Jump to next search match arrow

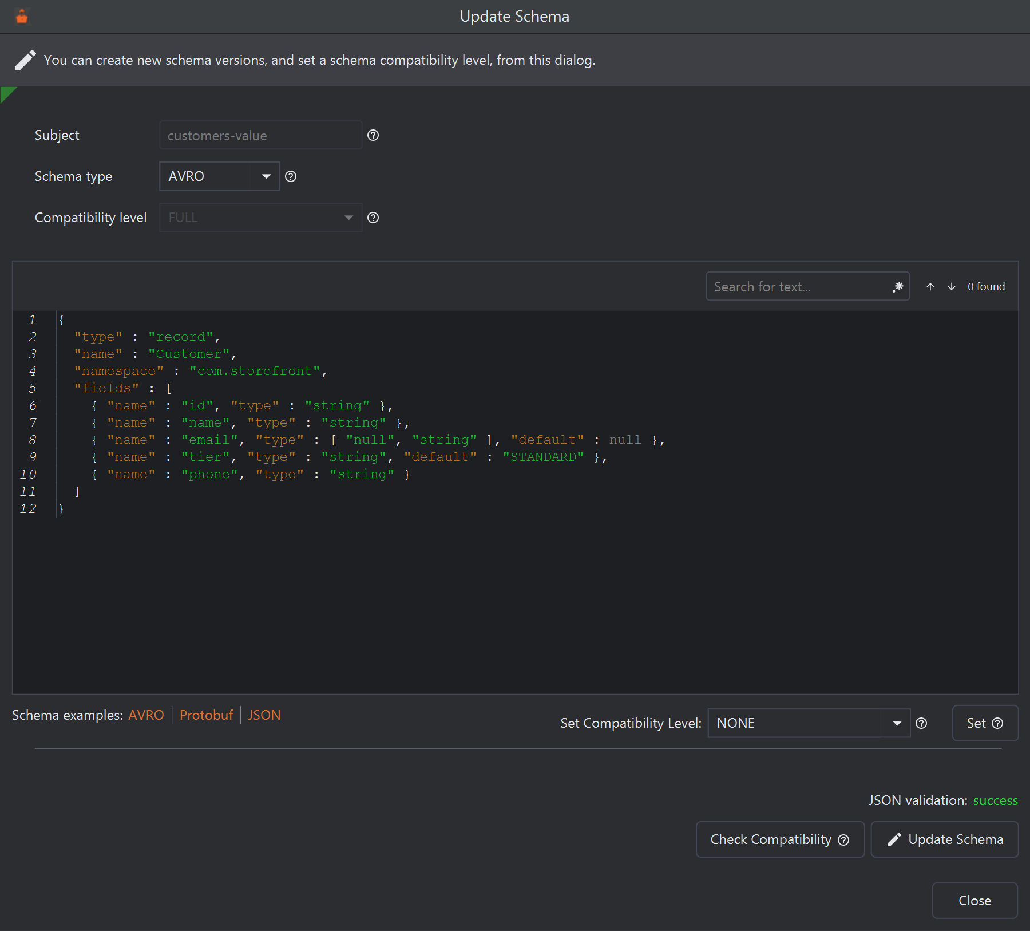click(x=952, y=286)
